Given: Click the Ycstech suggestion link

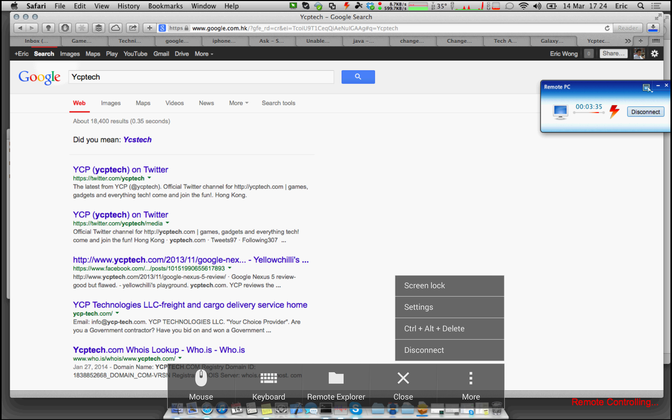Looking at the screenshot, I should pyautogui.click(x=138, y=139).
